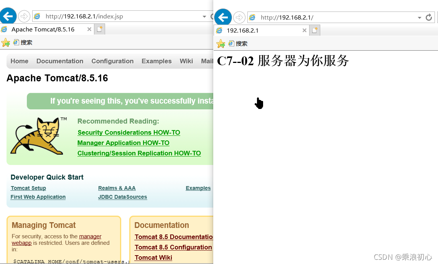Refresh the right browser page
Viewport: 438px width, 264px height.
coord(429,17)
